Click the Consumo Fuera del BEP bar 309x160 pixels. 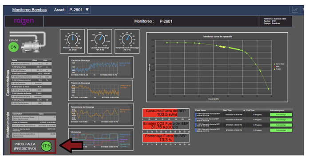pos(166,113)
